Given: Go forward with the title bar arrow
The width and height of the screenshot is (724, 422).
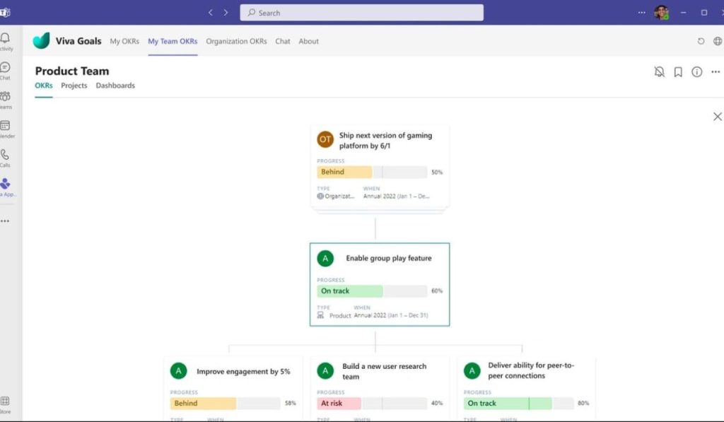Looking at the screenshot, I should point(226,13).
